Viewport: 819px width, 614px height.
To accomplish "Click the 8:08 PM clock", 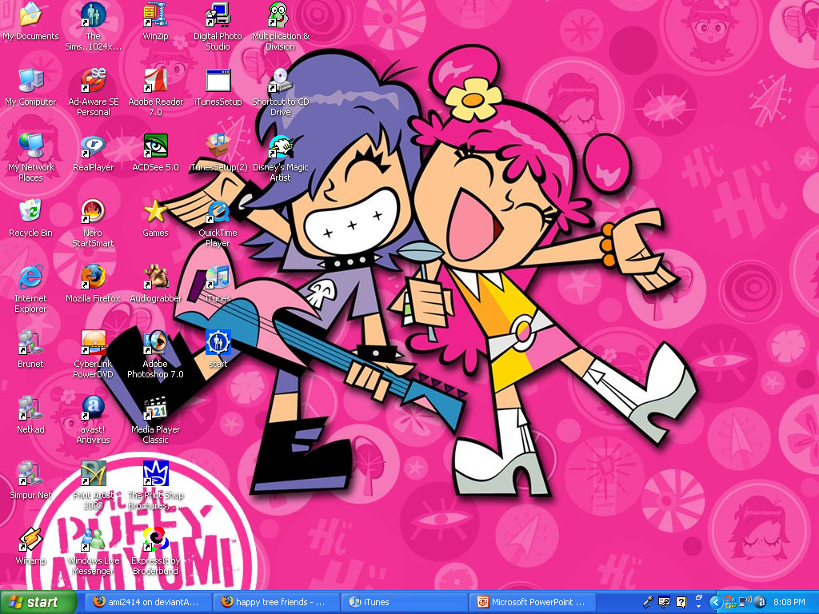I will [789, 602].
